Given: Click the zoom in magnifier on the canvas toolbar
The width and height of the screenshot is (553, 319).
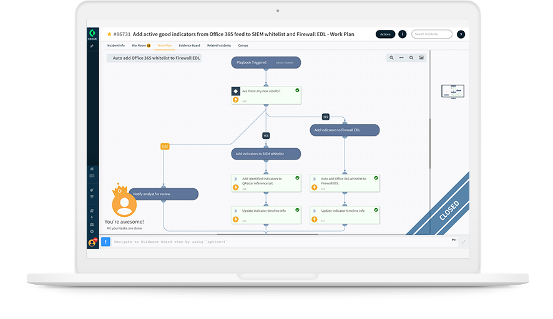Looking at the screenshot, I should point(392,58).
